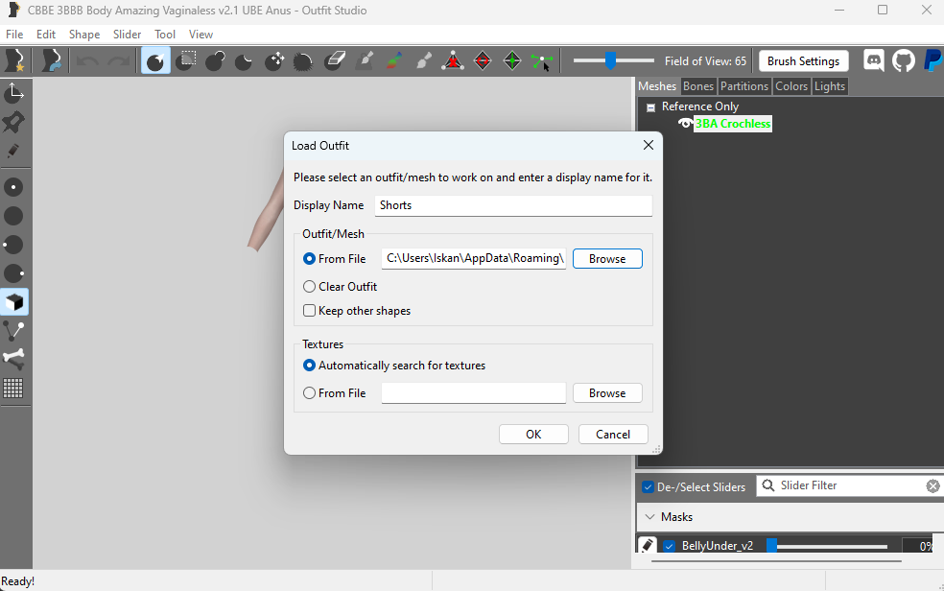Choose the highlighted Select brush tool
Image resolution: width=944 pixels, height=591 pixels.
tap(156, 60)
